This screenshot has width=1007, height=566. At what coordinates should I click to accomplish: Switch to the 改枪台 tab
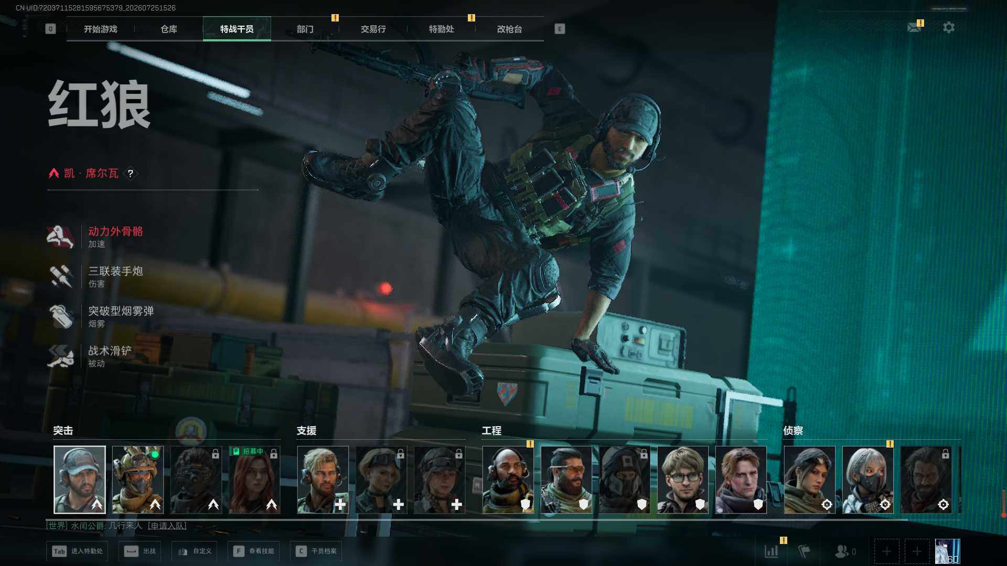[509, 29]
